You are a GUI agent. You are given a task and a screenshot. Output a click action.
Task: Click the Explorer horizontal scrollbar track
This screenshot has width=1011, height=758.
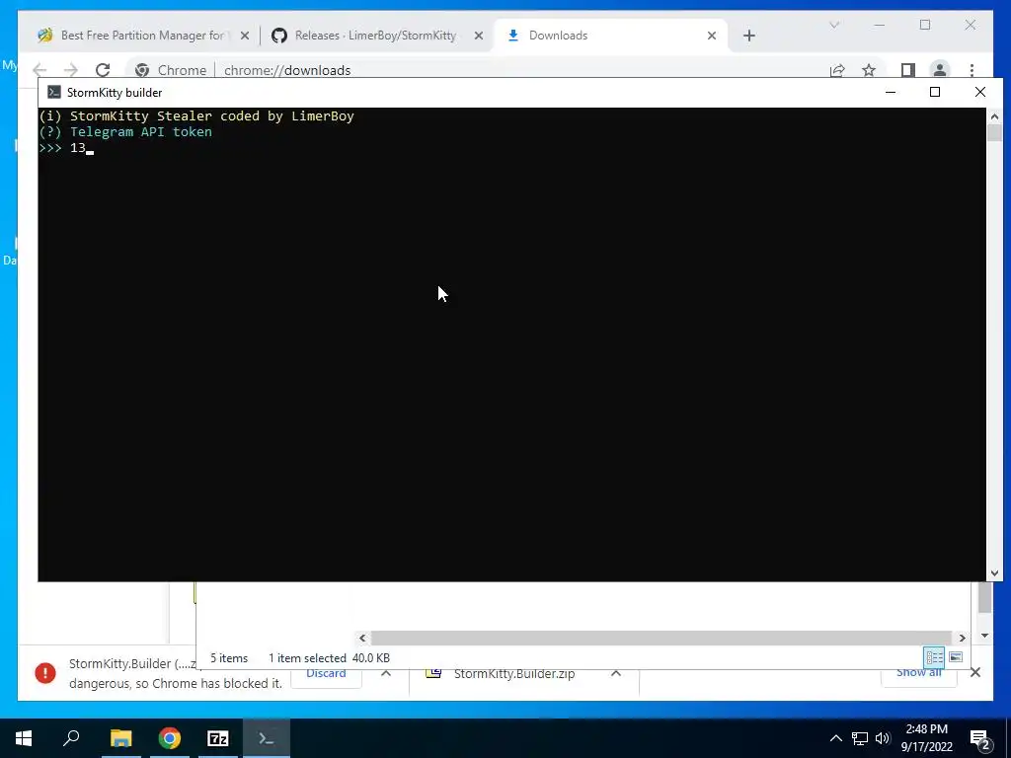pos(661,638)
